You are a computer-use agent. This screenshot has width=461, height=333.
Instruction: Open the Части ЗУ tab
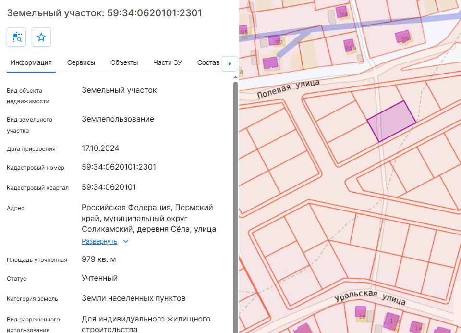coord(168,62)
